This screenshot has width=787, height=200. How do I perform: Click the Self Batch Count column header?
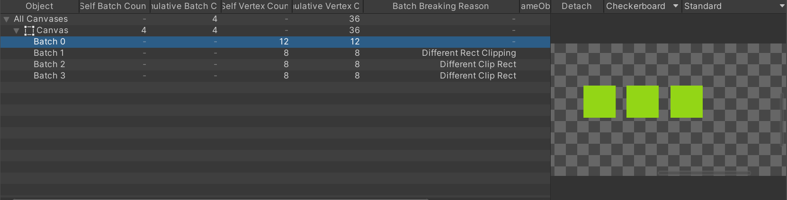coord(114,6)
